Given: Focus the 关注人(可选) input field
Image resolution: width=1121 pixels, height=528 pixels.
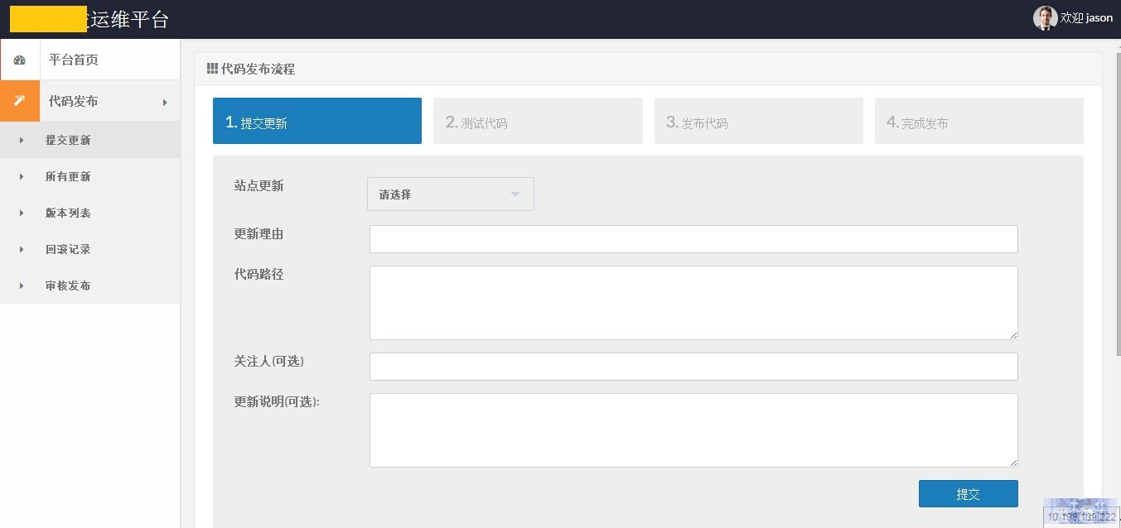Looking at the screenshot, I should [x=693, y=367].
